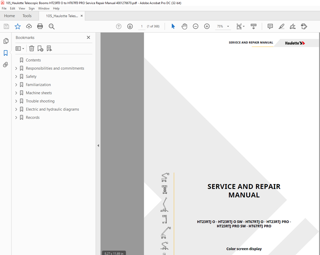Open the Attachments paperclip panel
This screenshot has height=255, width=320.
point(6,65)
